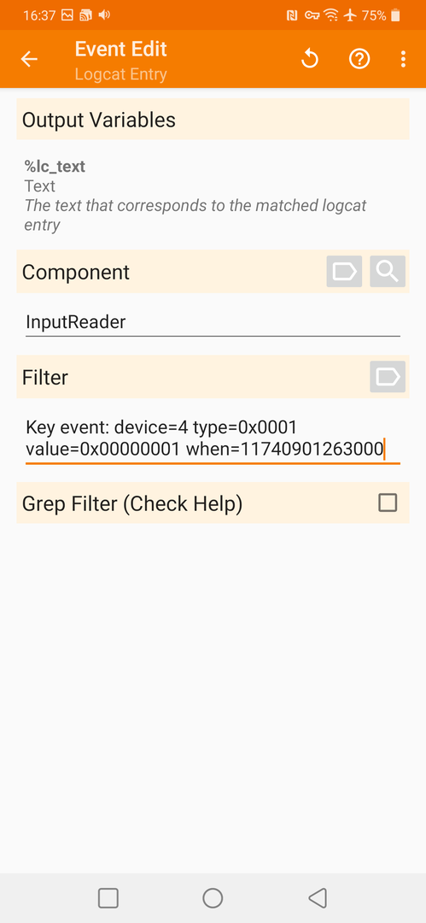Tap the Android back triangle button
This screenshot has width=426, height=923.
(317, 897)
